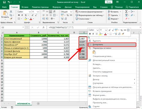Screen dimensions: 142x109
Task: Click the Decrease Indent icon in ribbon
Action: [44, 19]
